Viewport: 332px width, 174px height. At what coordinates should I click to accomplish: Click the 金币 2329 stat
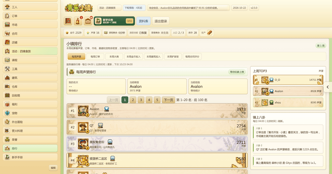[73, 33]
